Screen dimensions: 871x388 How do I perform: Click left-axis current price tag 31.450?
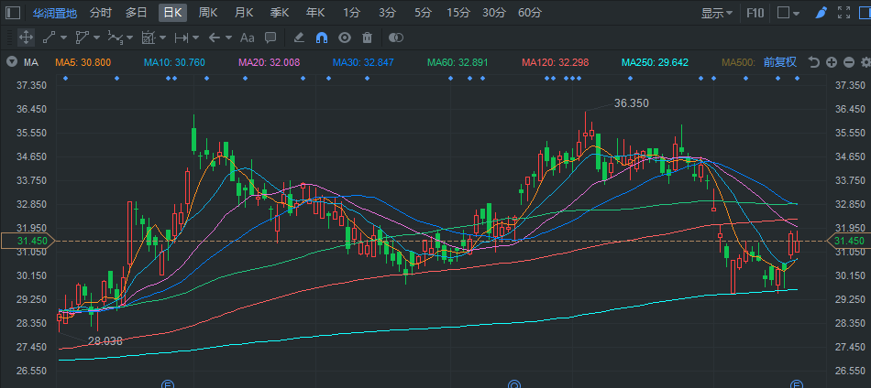pos(28,241)
